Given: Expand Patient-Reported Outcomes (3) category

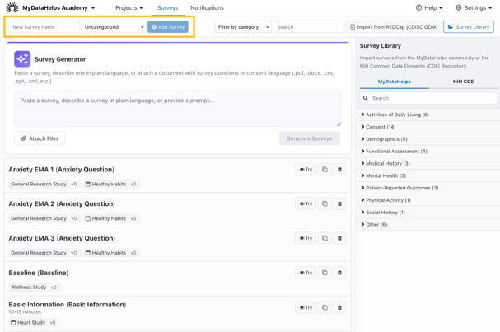Looking at the screenshot, I should (x=428, y=188).
